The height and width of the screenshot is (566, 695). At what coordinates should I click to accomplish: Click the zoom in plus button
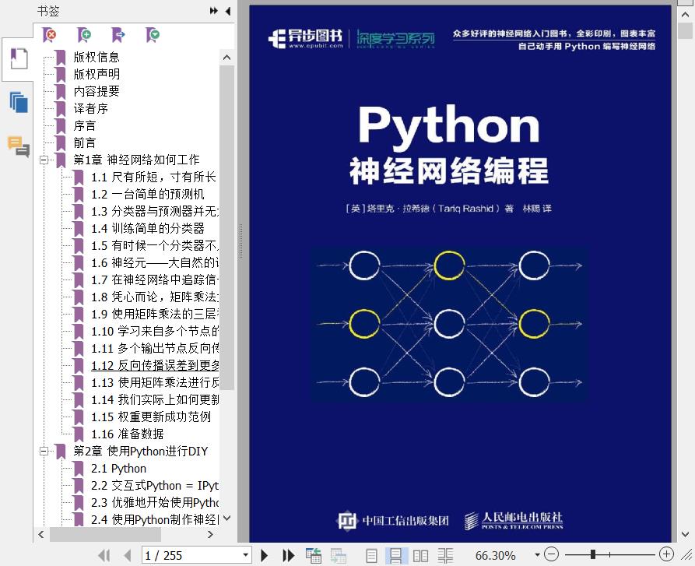coord(667,554)
